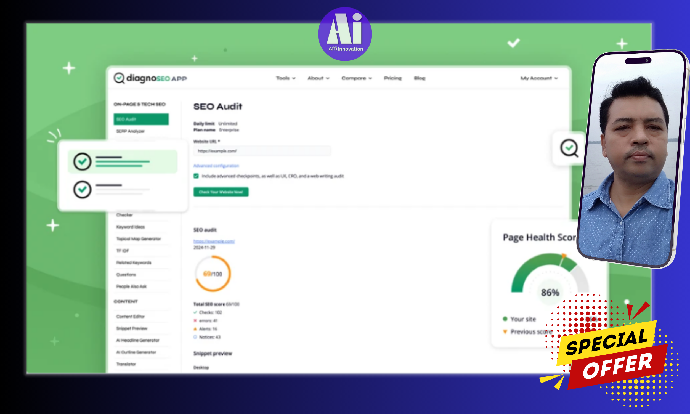
Task: Click the magnifier checkmark floating icon
Action: click(x=569, y=148)
